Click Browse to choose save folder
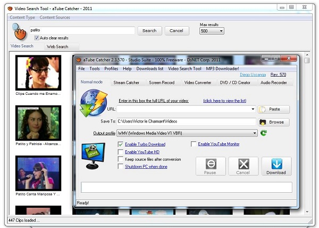 point(274,122)
